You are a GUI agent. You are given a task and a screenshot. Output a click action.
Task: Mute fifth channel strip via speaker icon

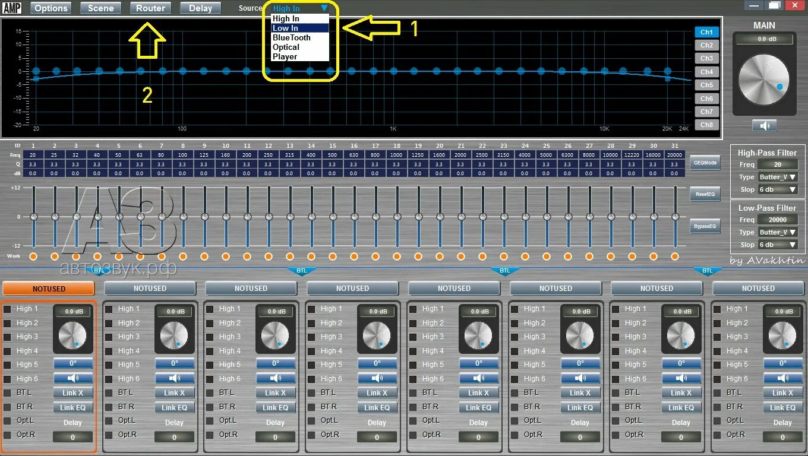point(479,378)
